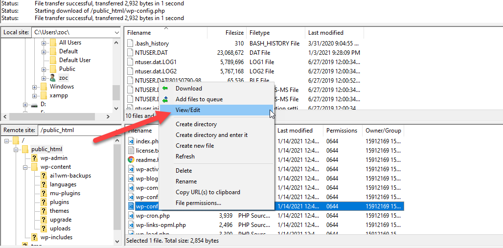This screenshot has width=503, height=248.
Task: Click the index.php file icon
Action: tap(131, 141)
